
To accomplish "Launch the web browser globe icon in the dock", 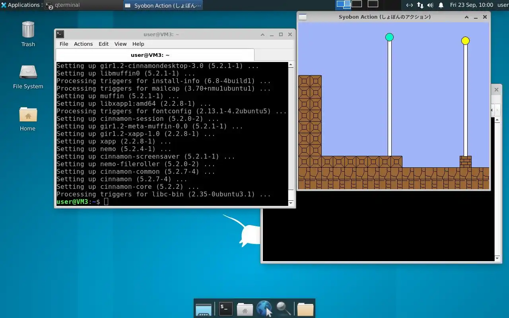I will tap(264, 309).
